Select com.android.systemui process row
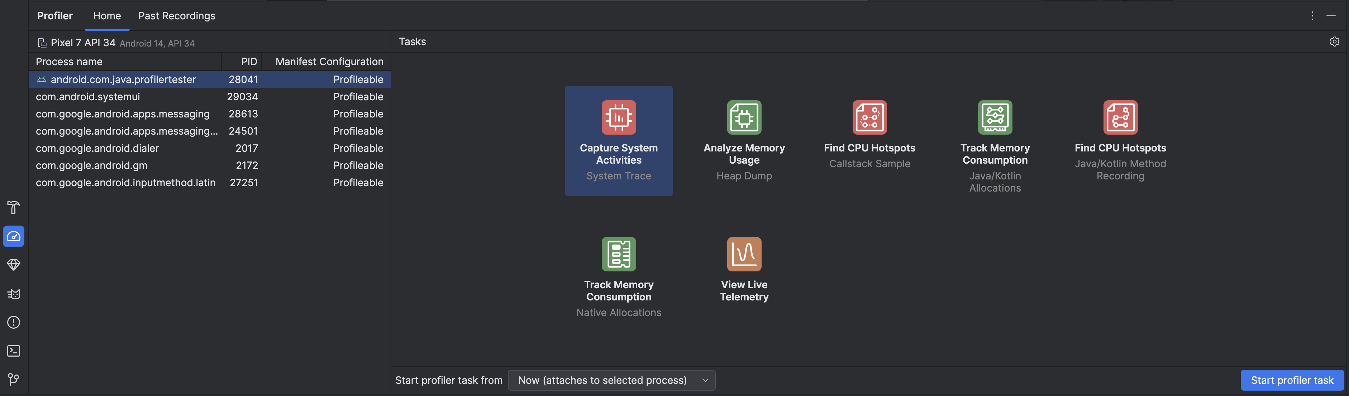The width and height of the screenshot is (1349, 396). coord(210,97)
